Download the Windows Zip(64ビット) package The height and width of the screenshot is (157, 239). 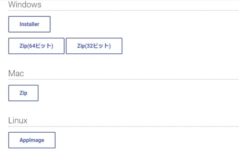[x=36, y=46]
